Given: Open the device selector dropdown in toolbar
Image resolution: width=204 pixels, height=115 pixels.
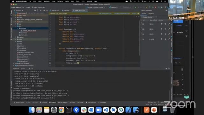Looking at the screenshot, I should 96,7.
